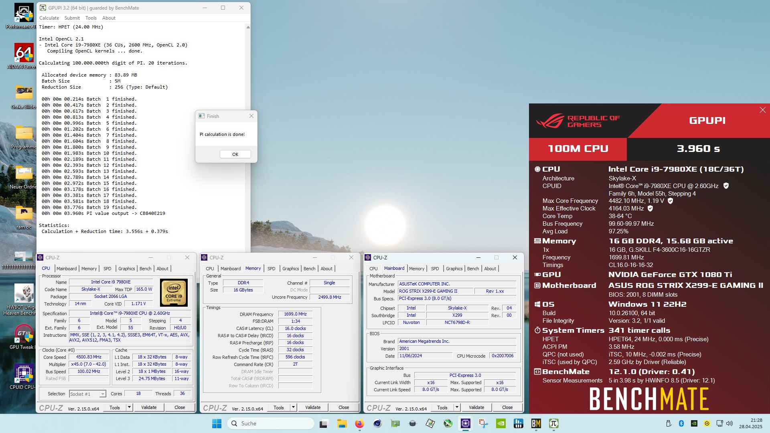Screen dimensions: 770x433
Task: Switch to Mainboard tab in left CPU-Z
Action: point(67,269)
